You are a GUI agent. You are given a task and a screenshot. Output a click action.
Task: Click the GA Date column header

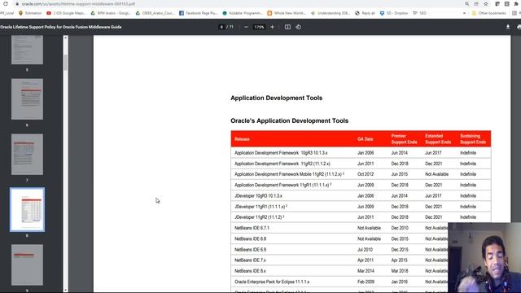(x=366, y=139)
